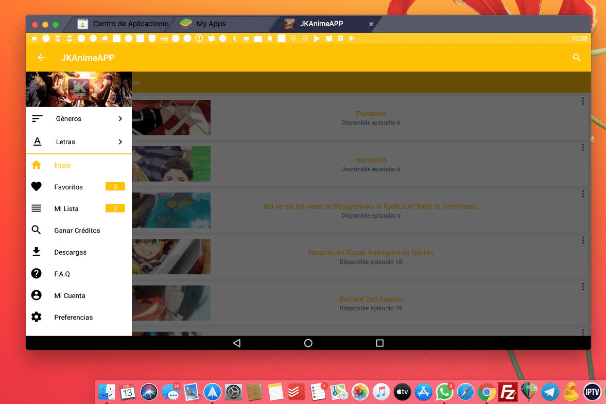606x404 pixels.
Task: Open Mi Lista via its list icon
Action: pyautogui.click(x=36, y=208)
